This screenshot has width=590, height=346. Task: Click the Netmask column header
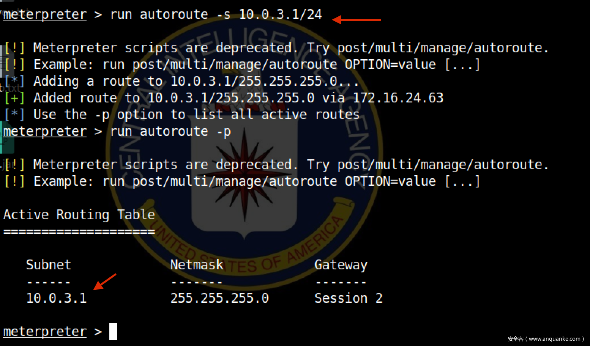click(196, 264)
